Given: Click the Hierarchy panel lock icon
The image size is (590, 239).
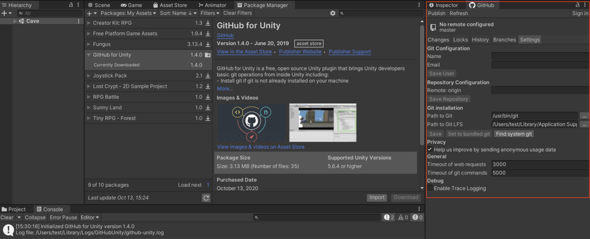Looking at the screenshot, I should [71, 5].
